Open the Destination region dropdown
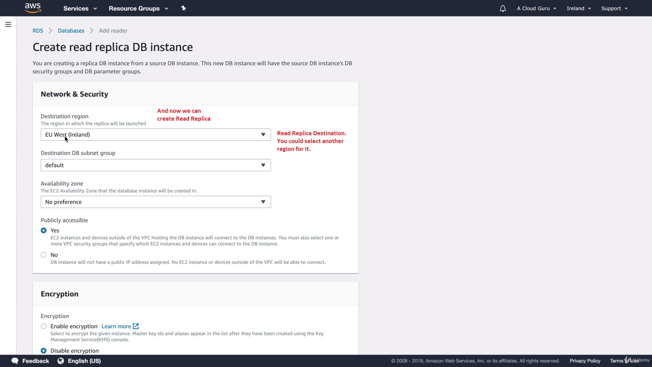 156,135
